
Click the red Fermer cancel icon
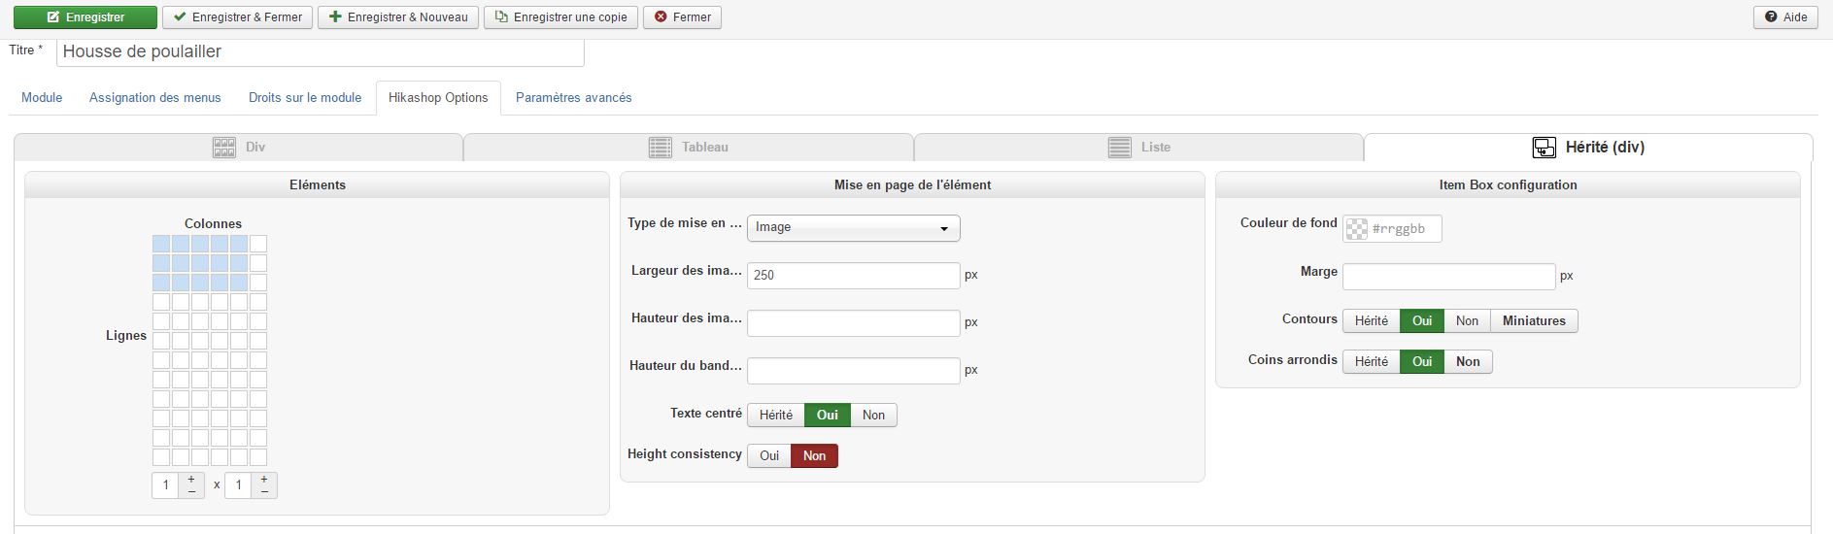(x=661, y=17)
